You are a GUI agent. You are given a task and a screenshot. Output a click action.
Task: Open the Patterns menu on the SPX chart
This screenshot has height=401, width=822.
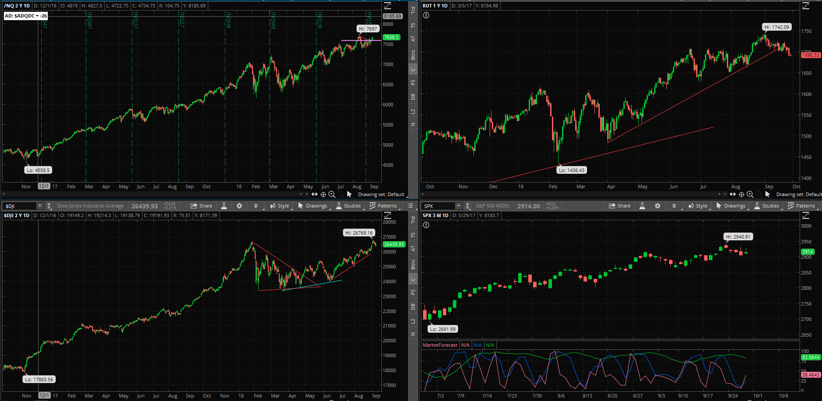tap(802, 206)
